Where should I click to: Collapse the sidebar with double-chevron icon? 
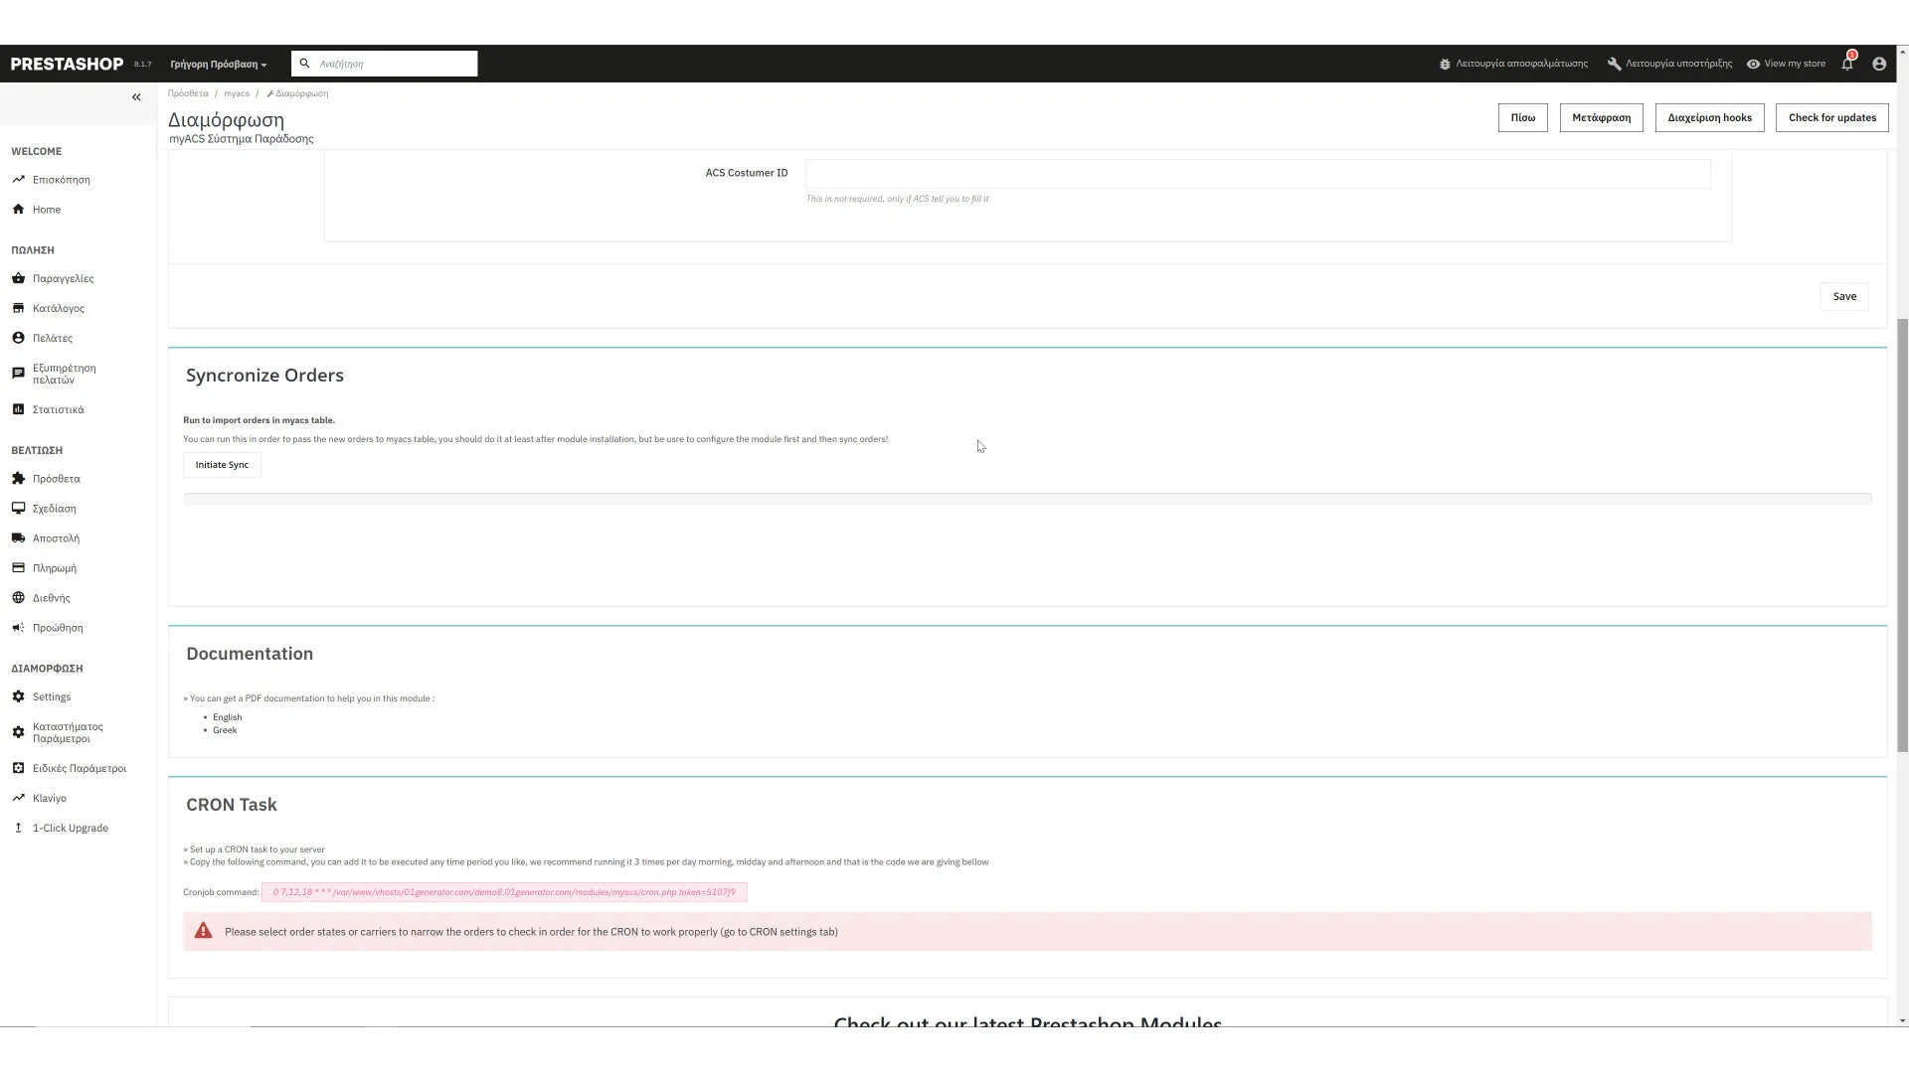[x=136, y=97]
